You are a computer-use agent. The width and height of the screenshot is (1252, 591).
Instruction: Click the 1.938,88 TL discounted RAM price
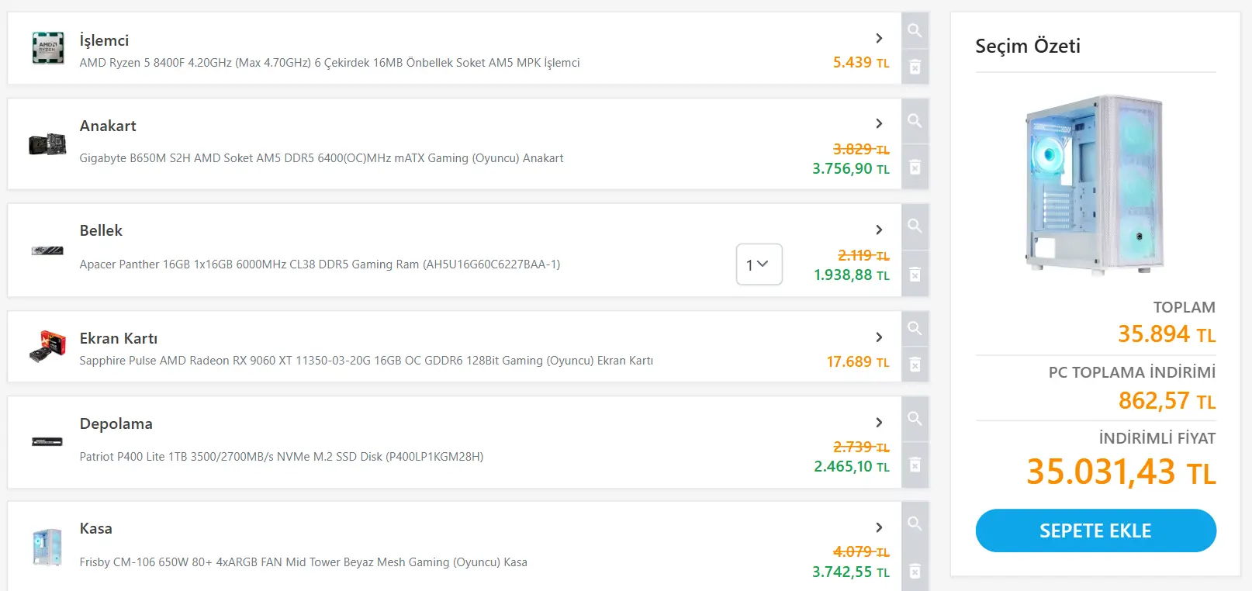[852, 275]
